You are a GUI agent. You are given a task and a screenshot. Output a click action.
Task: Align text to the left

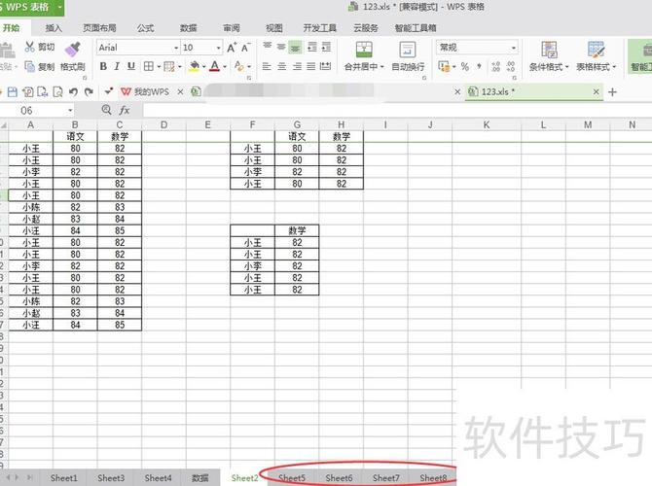click(x=267, y=66)
